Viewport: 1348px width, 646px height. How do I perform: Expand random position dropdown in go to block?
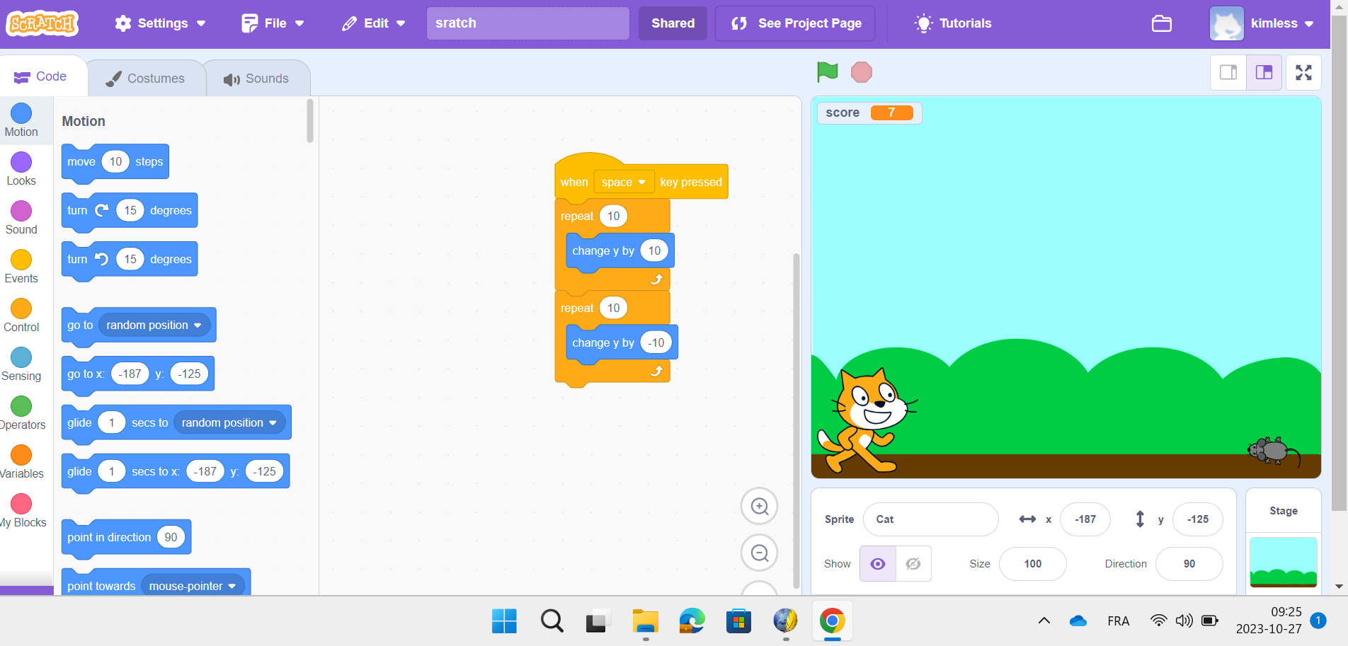click(x=154, y=325)
